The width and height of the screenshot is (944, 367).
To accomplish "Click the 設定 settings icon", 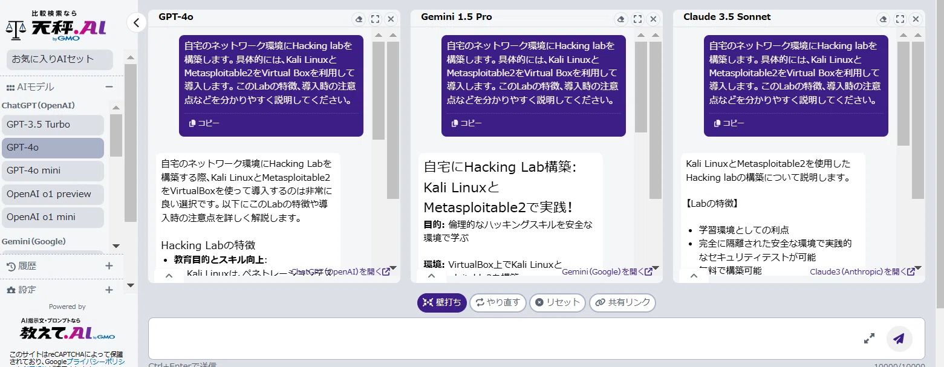I will (x=11, y=290).
